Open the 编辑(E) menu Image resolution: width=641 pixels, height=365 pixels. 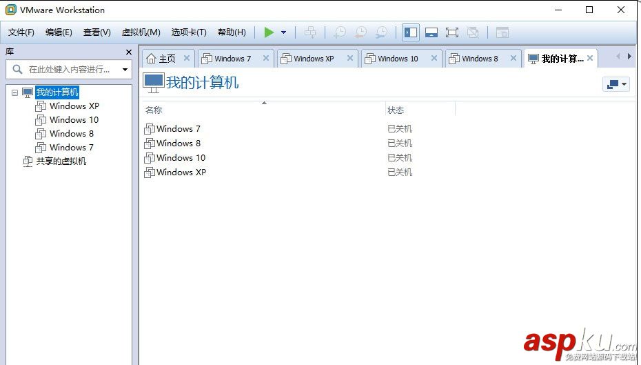[x=59, y=32]
